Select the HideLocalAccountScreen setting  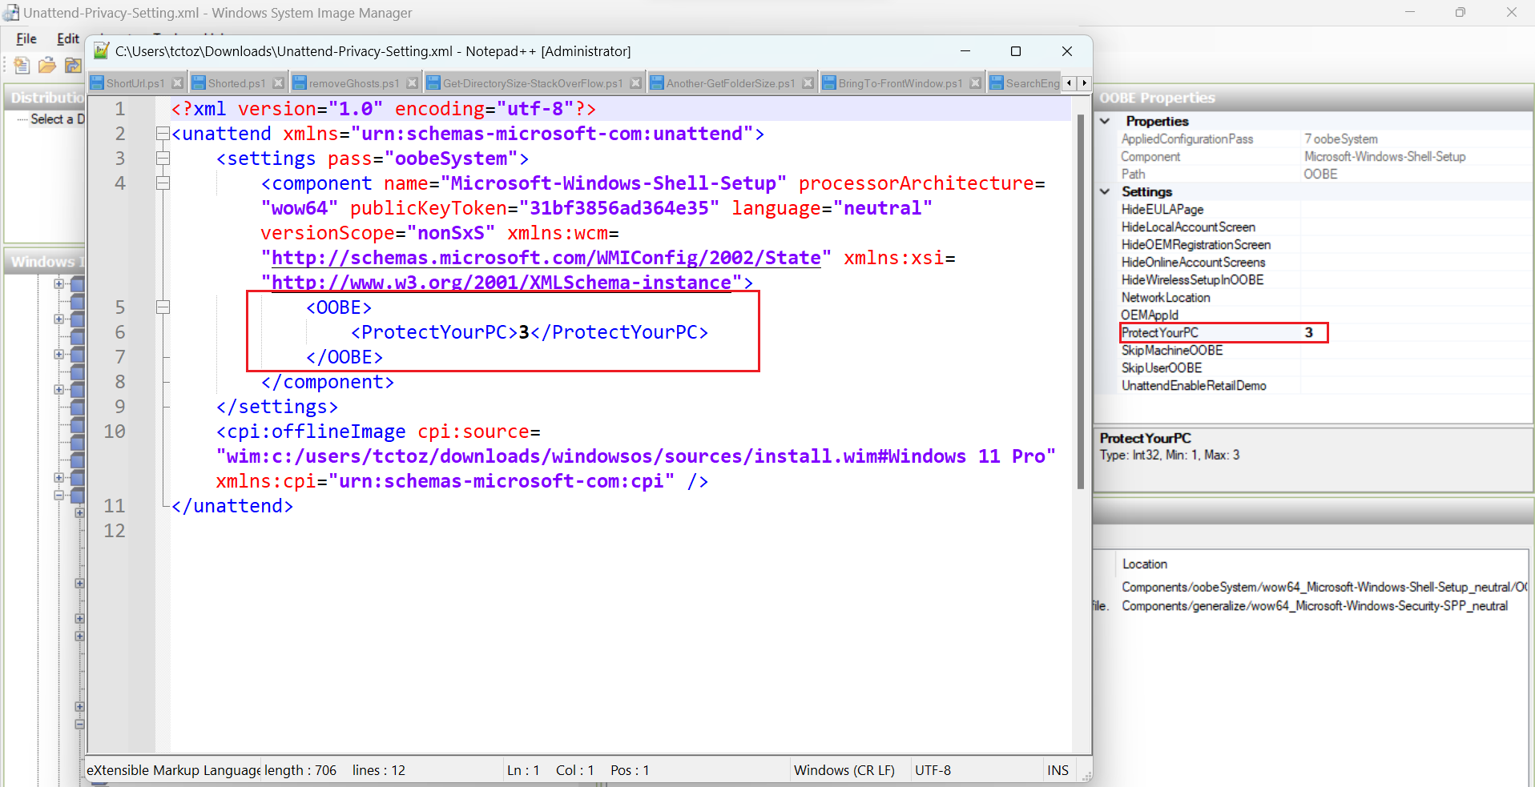tap(1188, 227)
